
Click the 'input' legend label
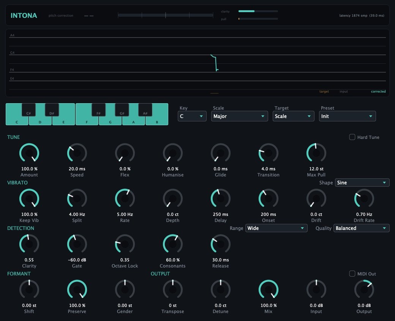tap(344, 91)
